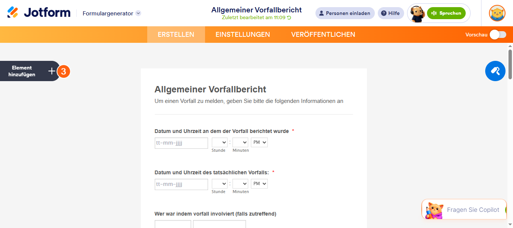Screen dimensions: 513x228
Task: Click the page vertical scrollbar thumb
Action: point(510,64)
